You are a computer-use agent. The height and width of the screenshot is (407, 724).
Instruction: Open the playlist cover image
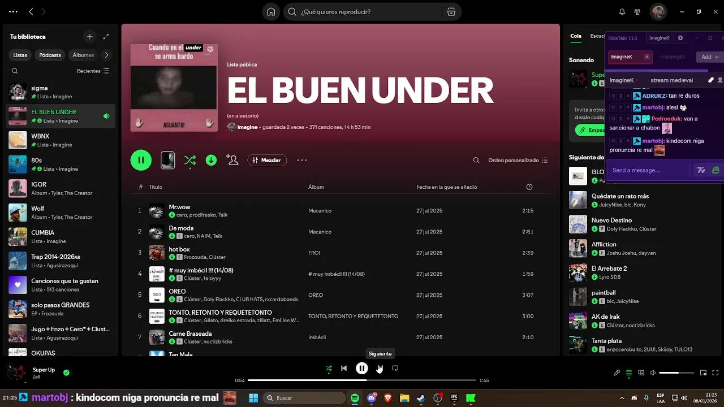point(174,88)
